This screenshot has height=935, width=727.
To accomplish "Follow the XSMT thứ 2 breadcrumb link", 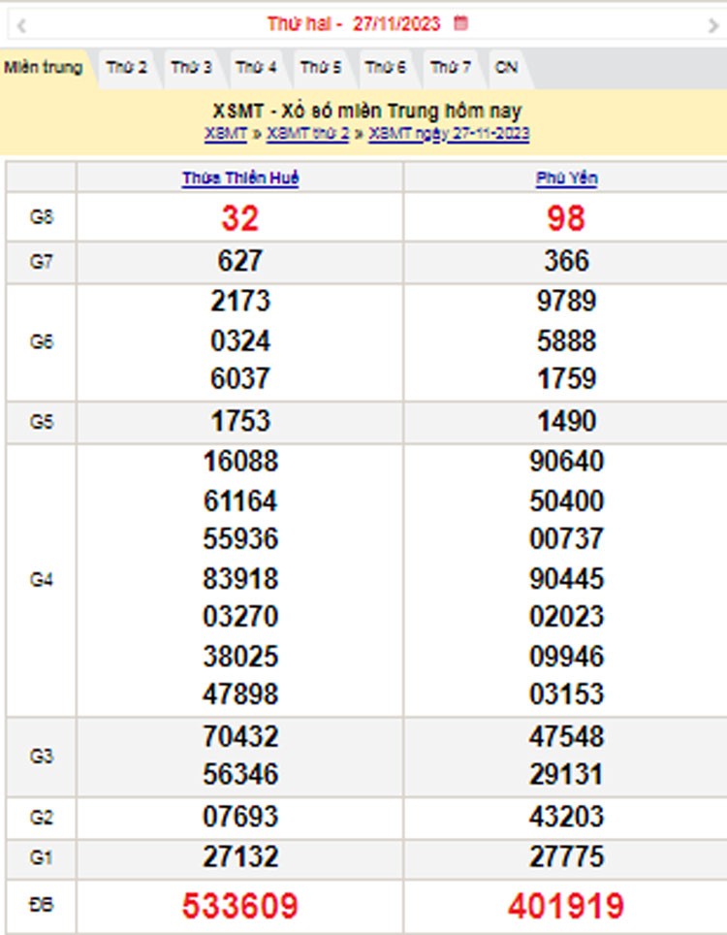I will pyautogui.click(x=307, y=134).
